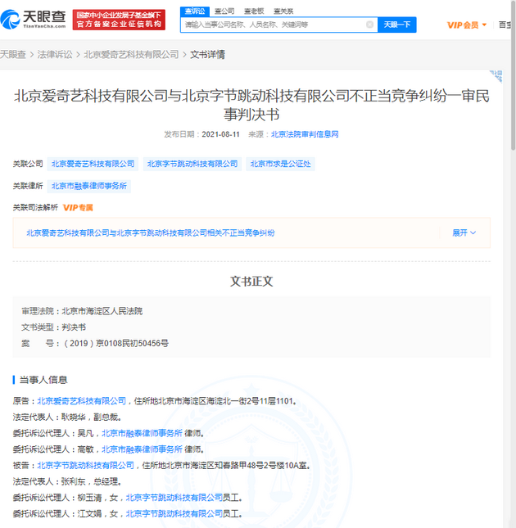Screen dimensions: 516x528
Task: Click the 文书正文 heading
Action: pyautogui.click(x=251, y=282)
